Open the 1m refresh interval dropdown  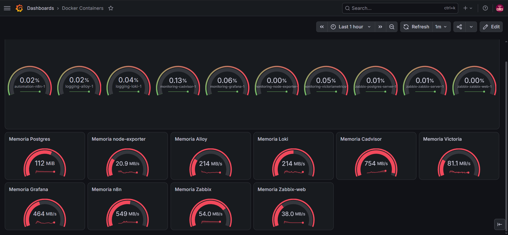441,27
